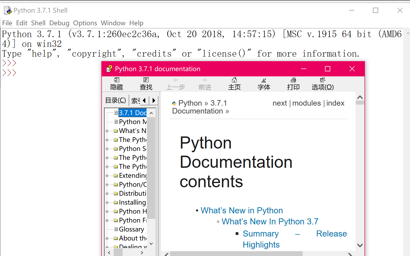Open What's New in Python link
This screenshot has height=256, width=410.
(242, 210)
